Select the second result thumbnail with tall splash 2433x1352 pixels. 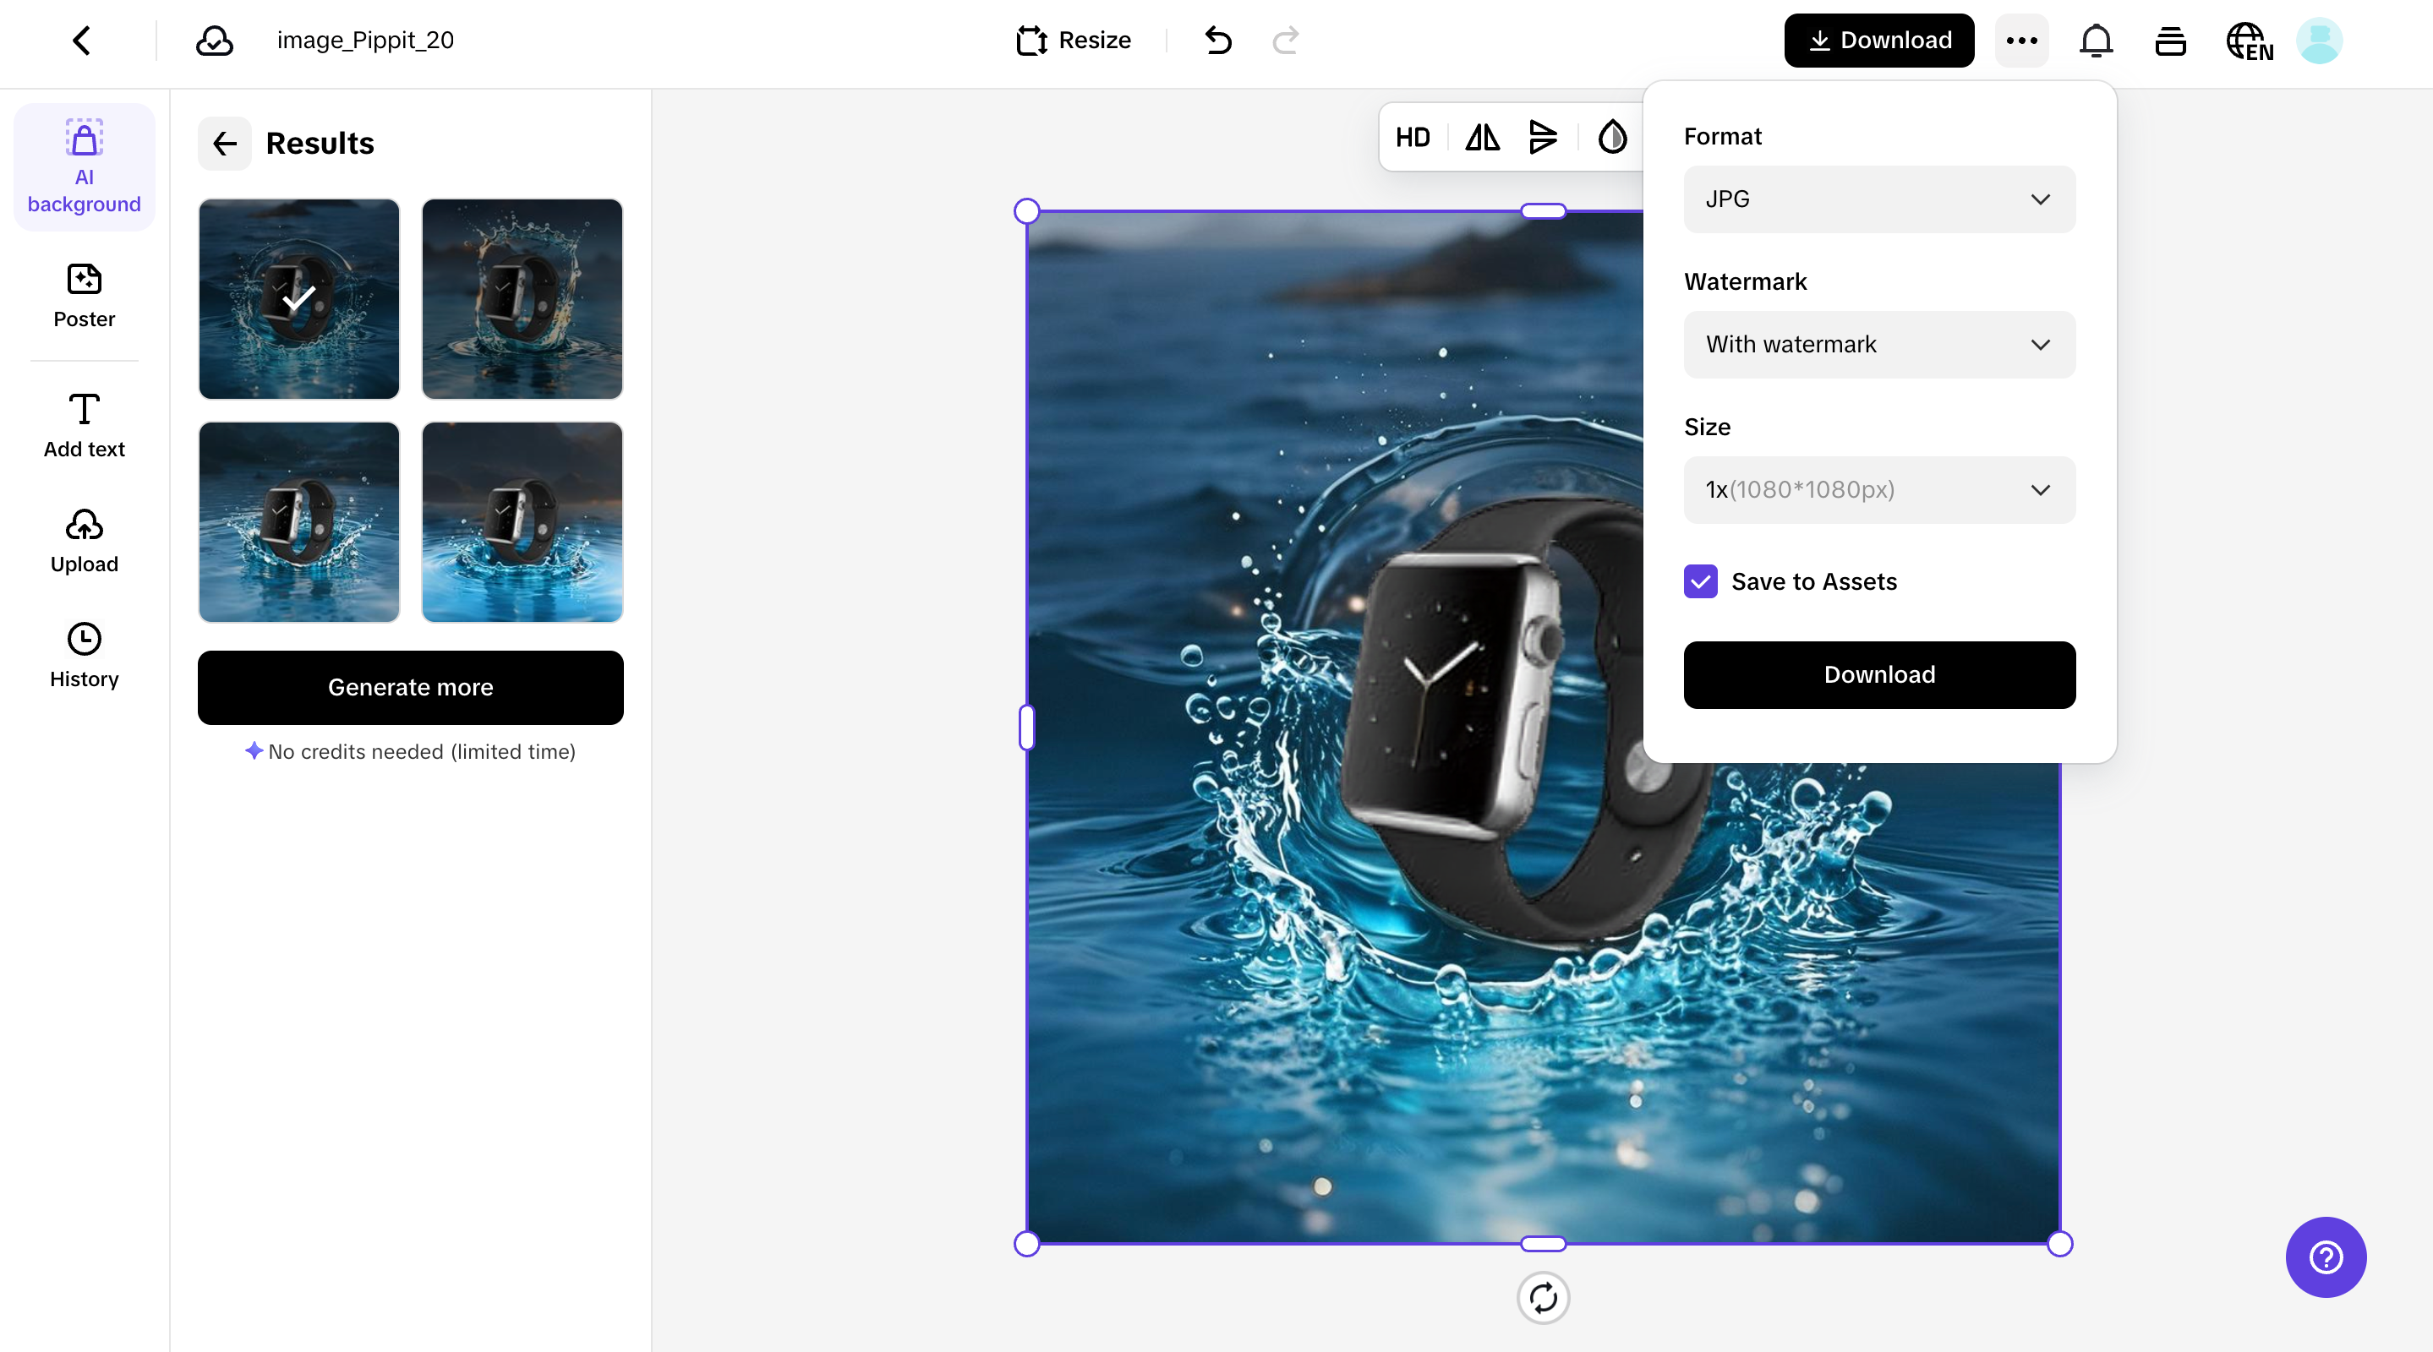click(x=522, y=298)
